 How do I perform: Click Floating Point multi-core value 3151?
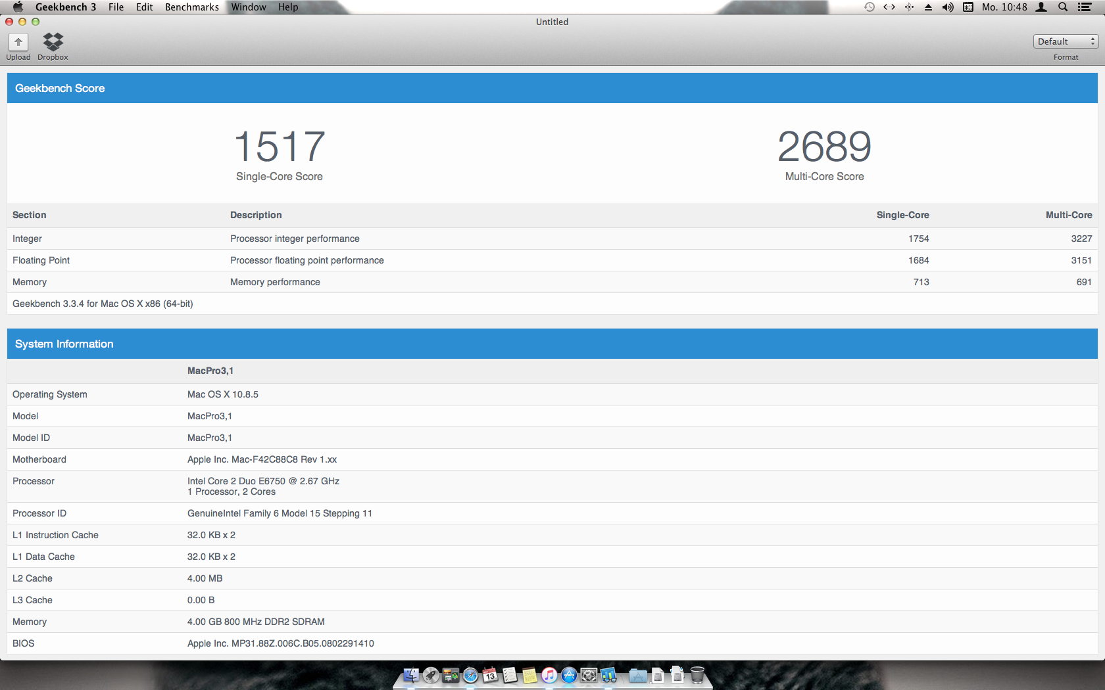(1081, 260)
